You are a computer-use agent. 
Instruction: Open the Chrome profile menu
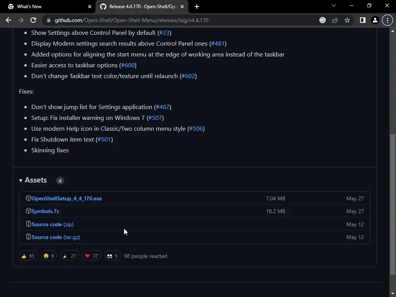[x=375, y=20]
